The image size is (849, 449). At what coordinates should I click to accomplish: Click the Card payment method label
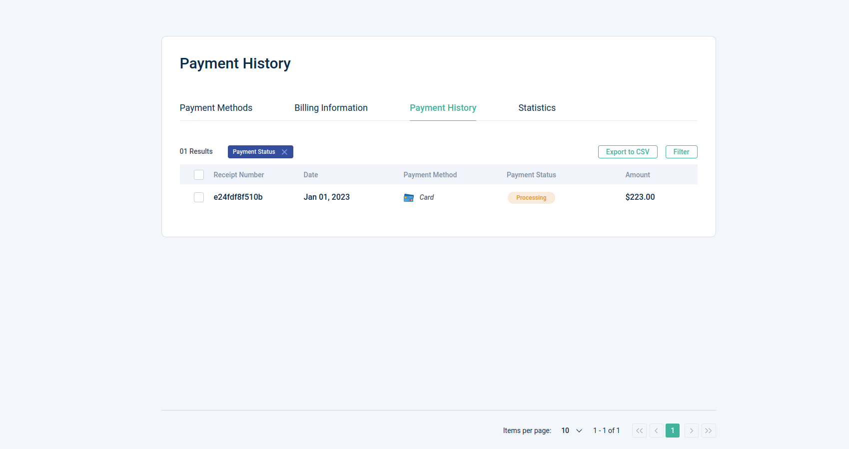[427, 197]
